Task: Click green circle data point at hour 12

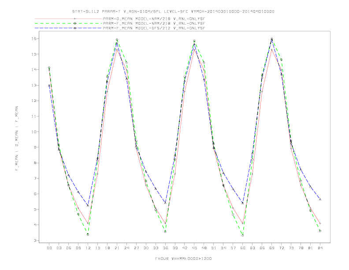Action: (88, 234)
